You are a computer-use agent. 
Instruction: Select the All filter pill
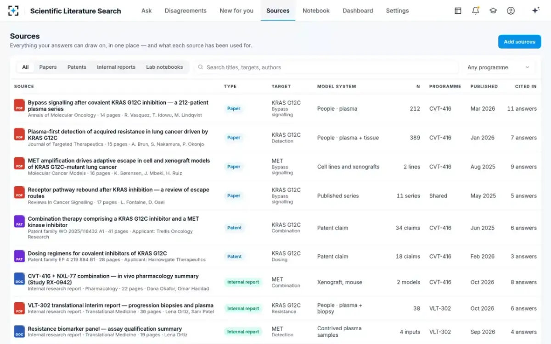[x=25, y=67]
